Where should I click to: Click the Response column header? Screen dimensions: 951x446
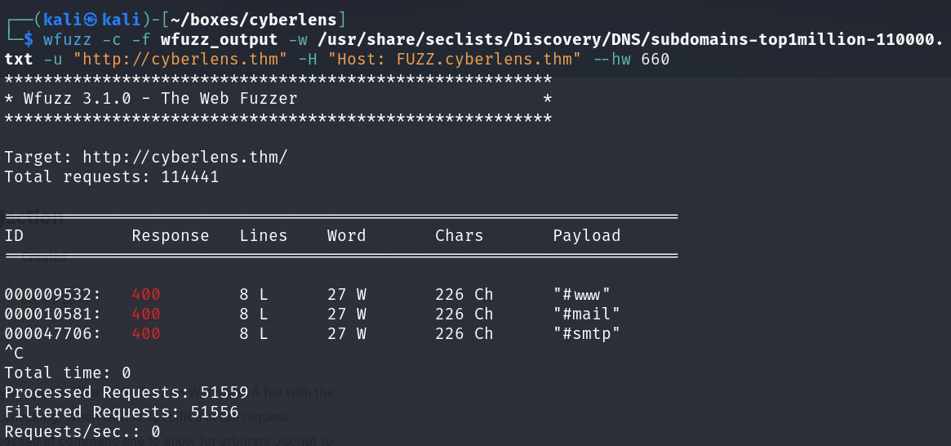coord(171,236)
